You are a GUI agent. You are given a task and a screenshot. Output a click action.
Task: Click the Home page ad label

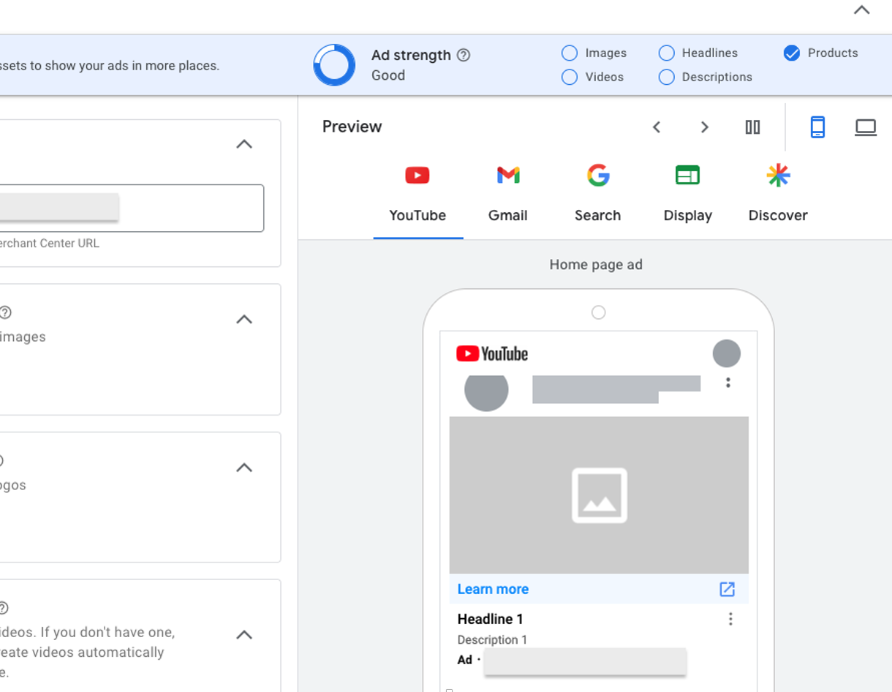596,265
